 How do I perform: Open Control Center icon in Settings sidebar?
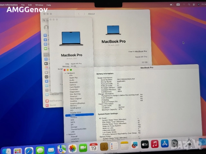coord(46,72)
